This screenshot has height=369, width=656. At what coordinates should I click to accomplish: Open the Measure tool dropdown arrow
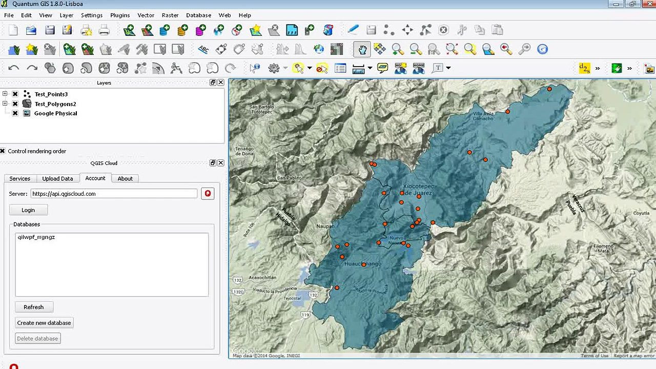coord(370,68)
